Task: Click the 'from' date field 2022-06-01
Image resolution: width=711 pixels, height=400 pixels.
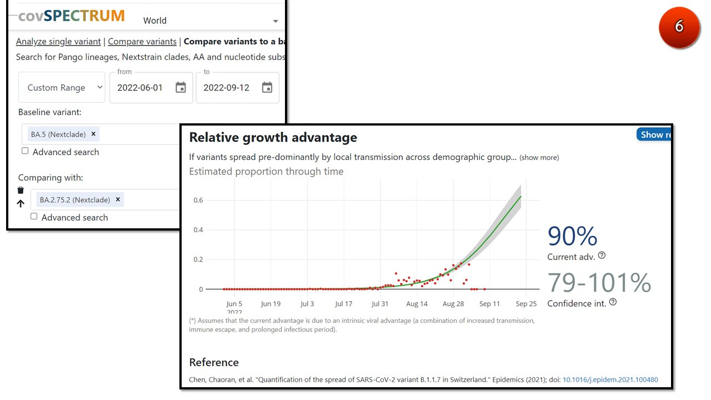Action: 140,88
